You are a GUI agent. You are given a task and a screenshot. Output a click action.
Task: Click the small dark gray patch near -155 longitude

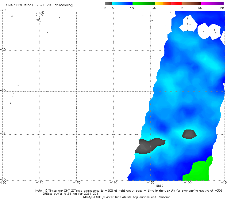[x=189, y=134]
